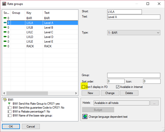Click the Change language dependent text label
The width and height of the screenshot is (165, 132).
tap(108, 117)
